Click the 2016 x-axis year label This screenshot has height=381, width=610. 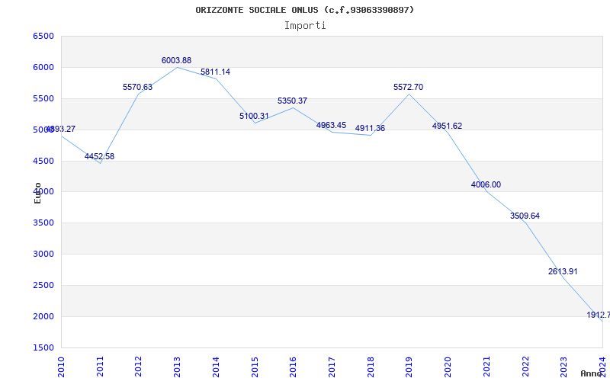coord(293,367)
